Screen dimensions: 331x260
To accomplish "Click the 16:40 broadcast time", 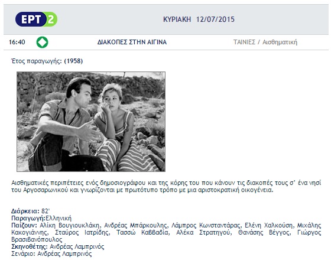I will tap(17, 42).
